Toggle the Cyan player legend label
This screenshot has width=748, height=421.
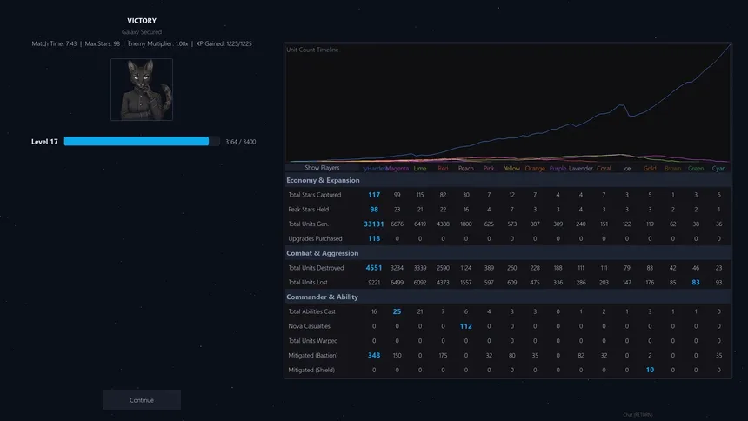coord(719,169)
